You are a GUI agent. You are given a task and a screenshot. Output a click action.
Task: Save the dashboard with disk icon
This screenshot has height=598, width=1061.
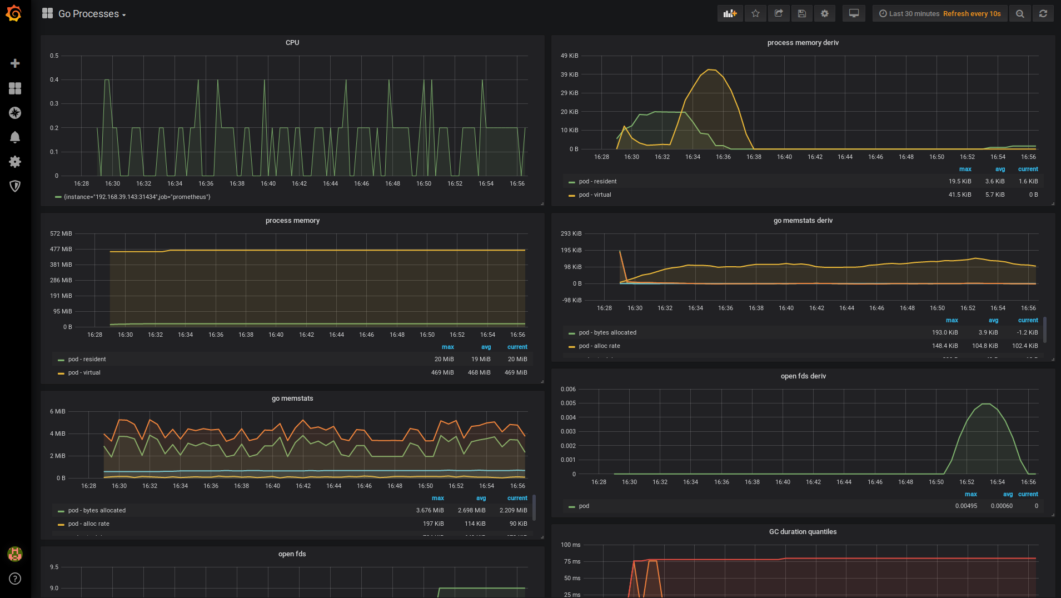point(801,14)
